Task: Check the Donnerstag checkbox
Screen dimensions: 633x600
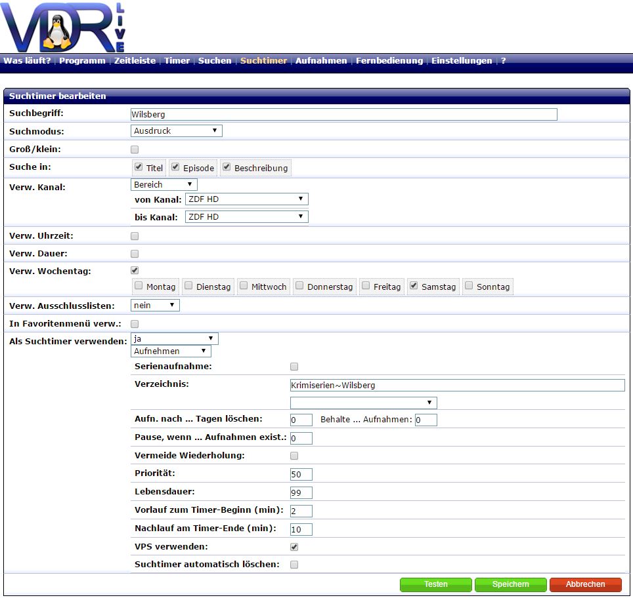Action: (x=299, y=285)
